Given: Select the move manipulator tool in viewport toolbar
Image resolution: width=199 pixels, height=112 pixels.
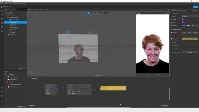Looking at the screenshot, I should (89, 13).
